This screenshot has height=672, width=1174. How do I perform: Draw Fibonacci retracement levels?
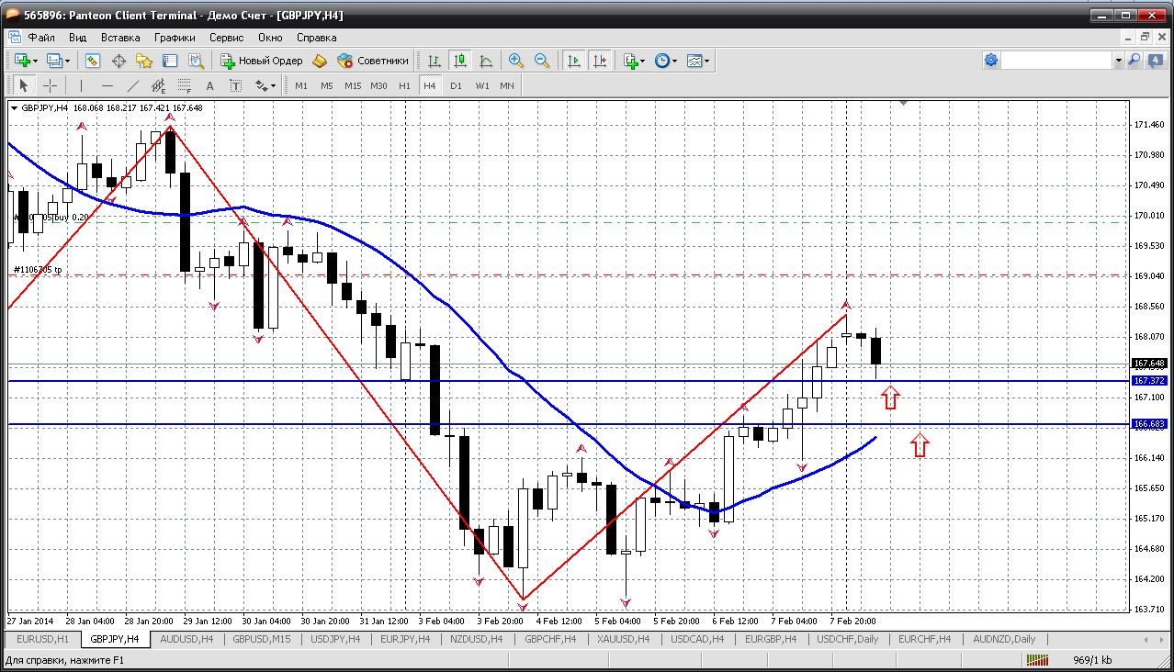click(x=184, y=85)
